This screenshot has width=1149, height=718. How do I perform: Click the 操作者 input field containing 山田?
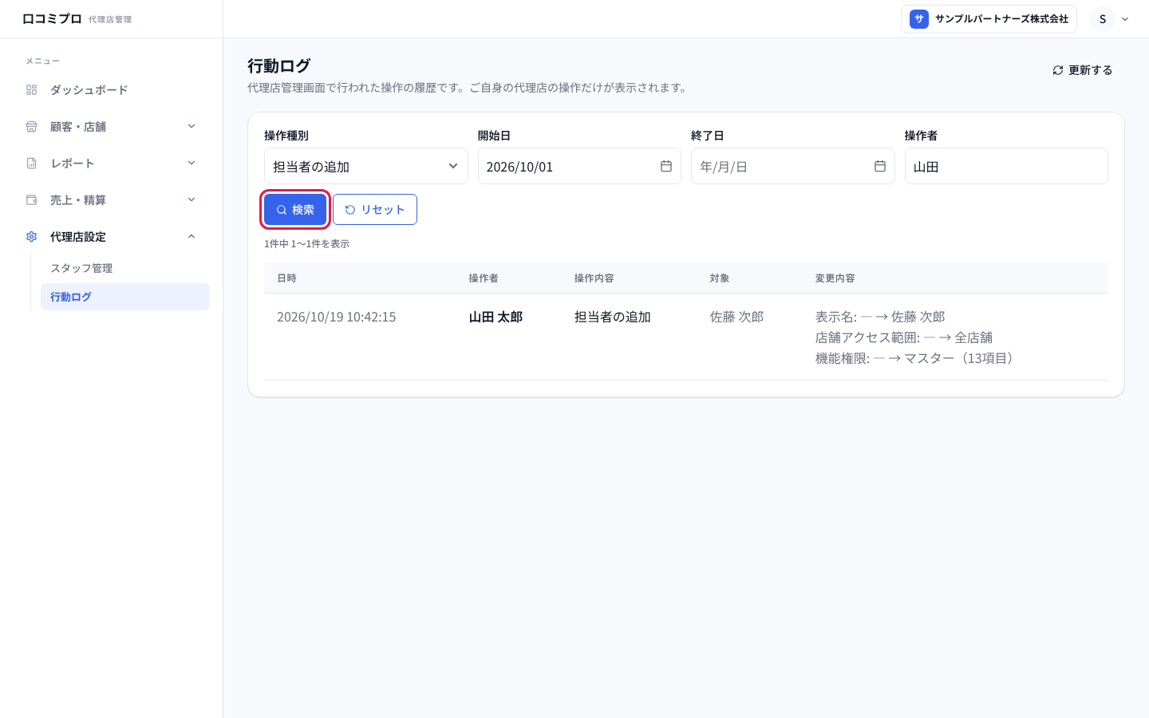[1006, 166]
